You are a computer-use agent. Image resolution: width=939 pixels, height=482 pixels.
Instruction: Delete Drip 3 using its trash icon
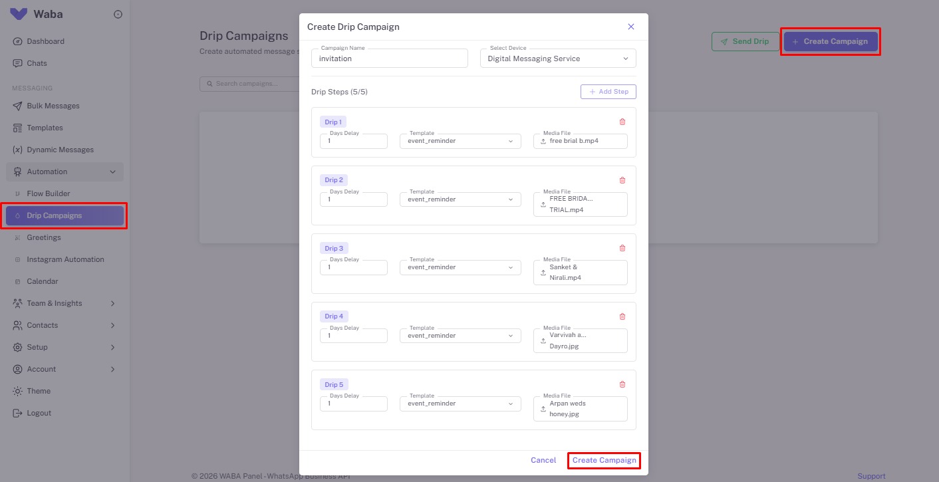point(622,247)
